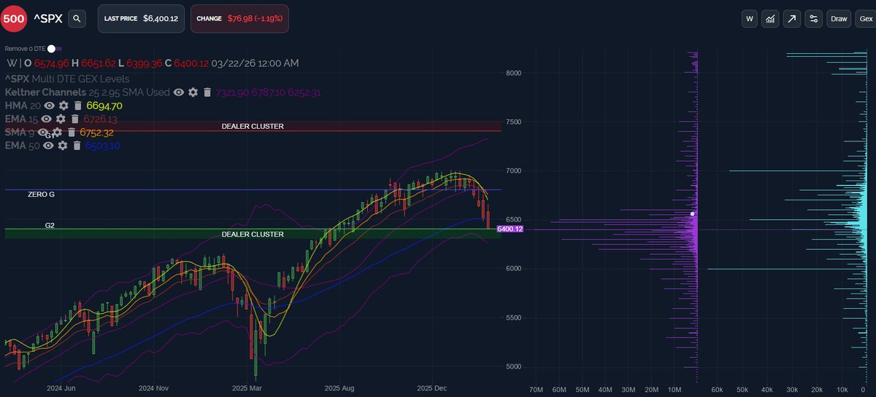Open the indicators chart icon button
Screen dimensions: 876x397
770,19
